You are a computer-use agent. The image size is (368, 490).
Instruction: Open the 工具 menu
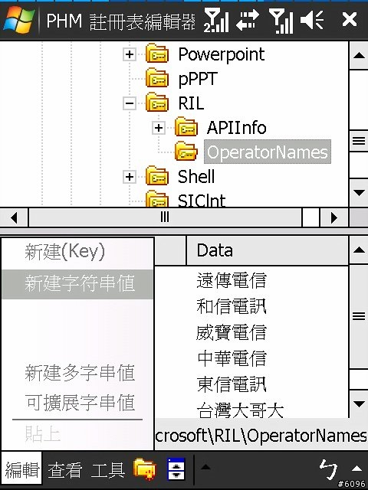[108, 469]
